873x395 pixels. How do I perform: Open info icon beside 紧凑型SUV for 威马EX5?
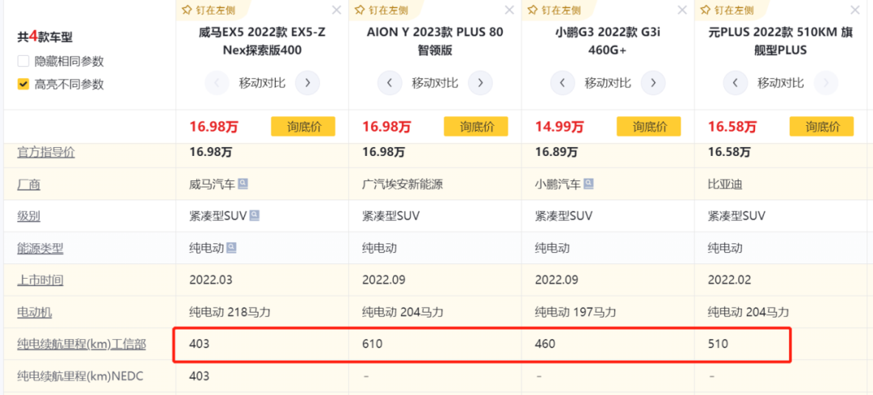tap(255, 216)
